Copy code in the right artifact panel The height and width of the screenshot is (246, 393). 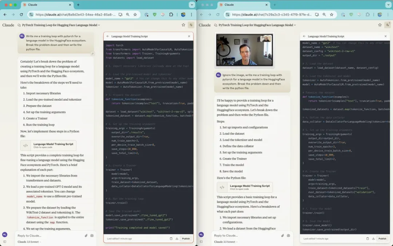(x=368, y=238)
